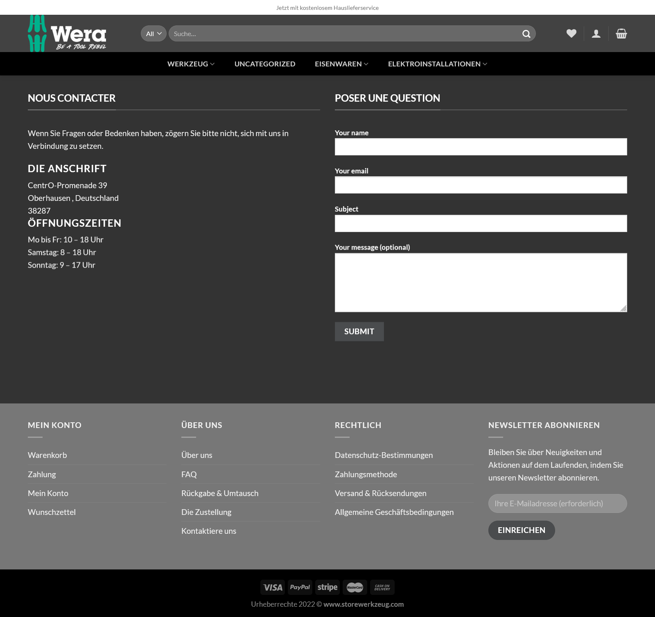Viewport: 655px width, 617px height.
Task: Open the Versand & Rücksendungen link
Action: tap(381, 493)
